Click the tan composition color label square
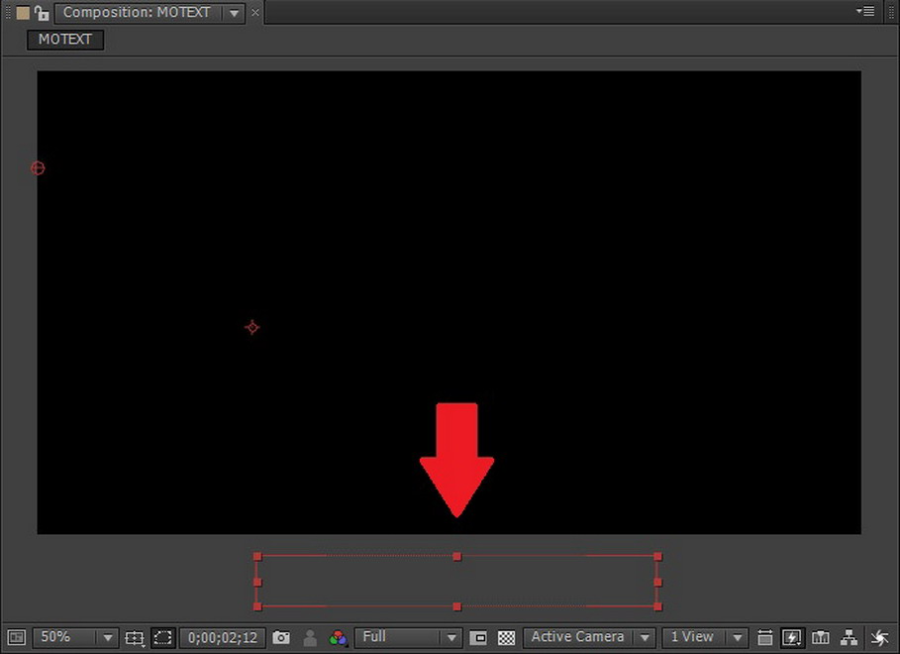This screenshot has width=900, height=654. tap(23, 13)
